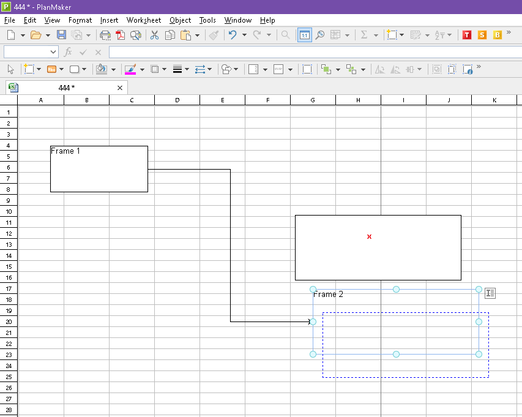Expand line thickness dropdown arrow
Image resolution: width=522 pixels, height=417 pixels.
[x=187, y=69]
